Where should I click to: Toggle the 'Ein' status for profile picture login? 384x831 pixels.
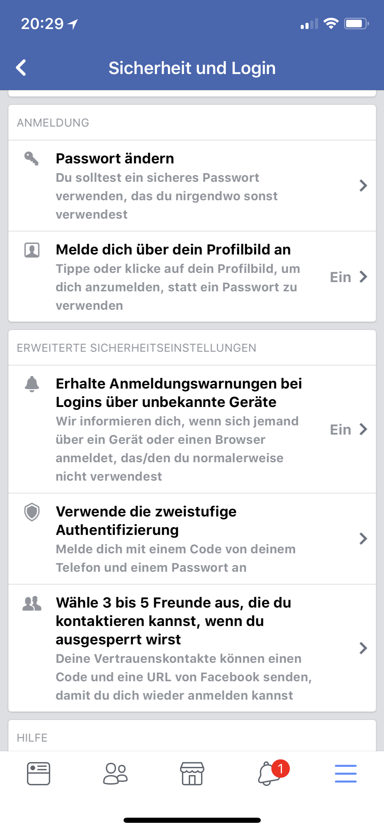click(x=340, y=277)
